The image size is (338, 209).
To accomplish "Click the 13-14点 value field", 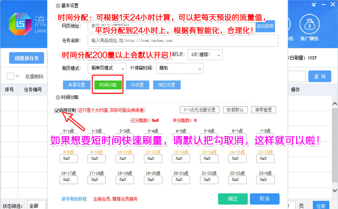I will (x=209, y=159).
